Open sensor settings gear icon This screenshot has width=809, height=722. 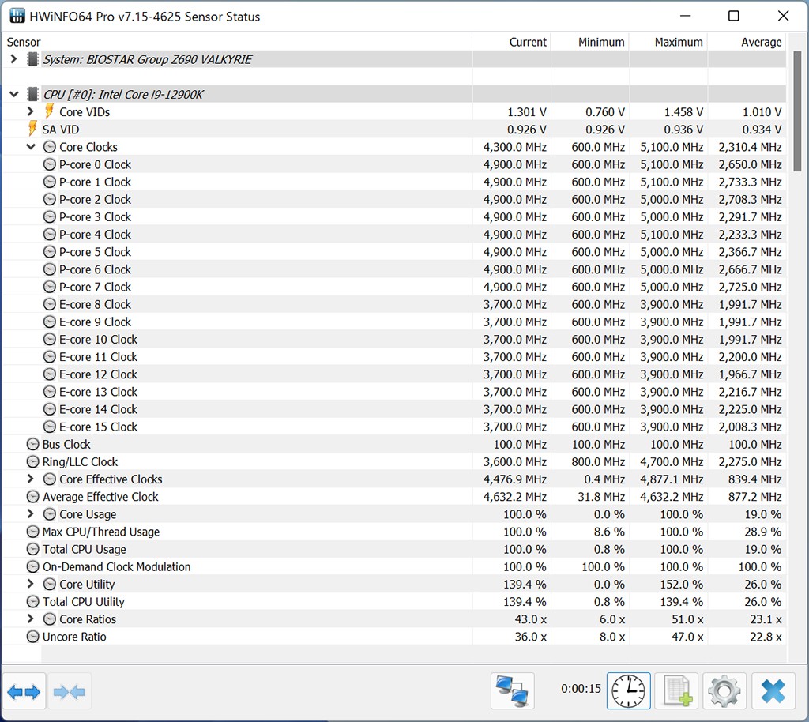tap(724, 692)
